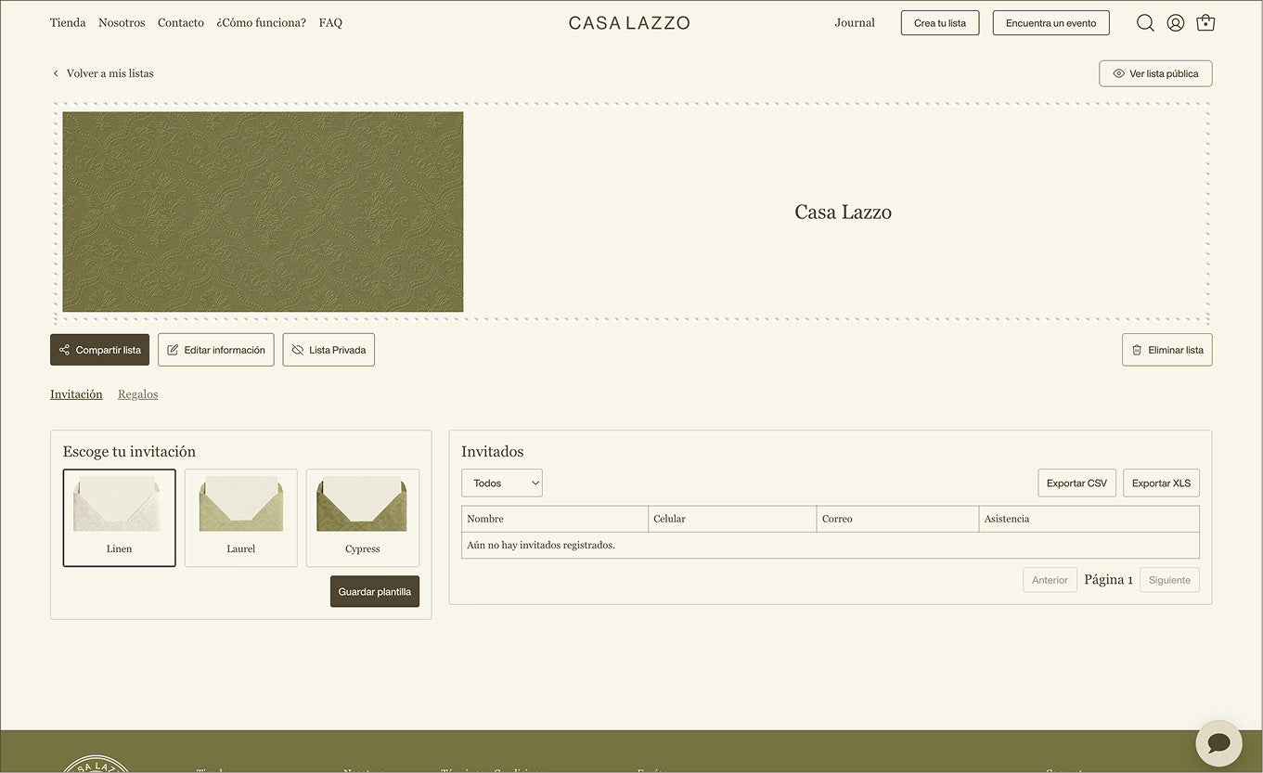Open the Journal link
Viewport: 1263px width, 773px height.
[855, 22]
